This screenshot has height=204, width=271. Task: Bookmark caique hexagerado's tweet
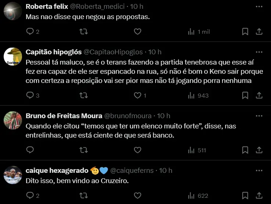click(245, 196)
